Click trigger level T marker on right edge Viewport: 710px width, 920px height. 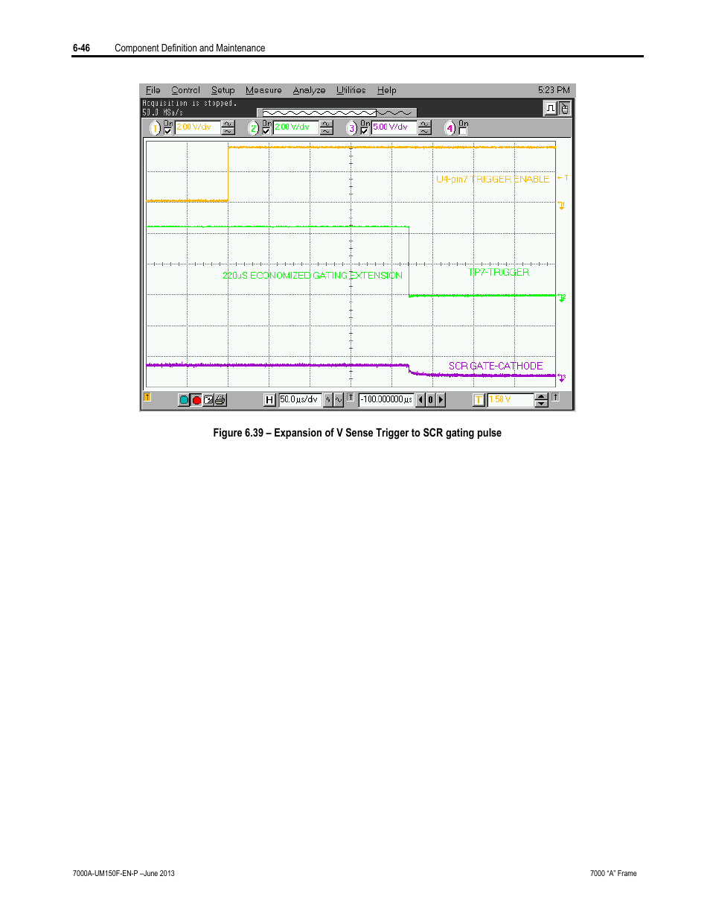(x=563, y=178)
